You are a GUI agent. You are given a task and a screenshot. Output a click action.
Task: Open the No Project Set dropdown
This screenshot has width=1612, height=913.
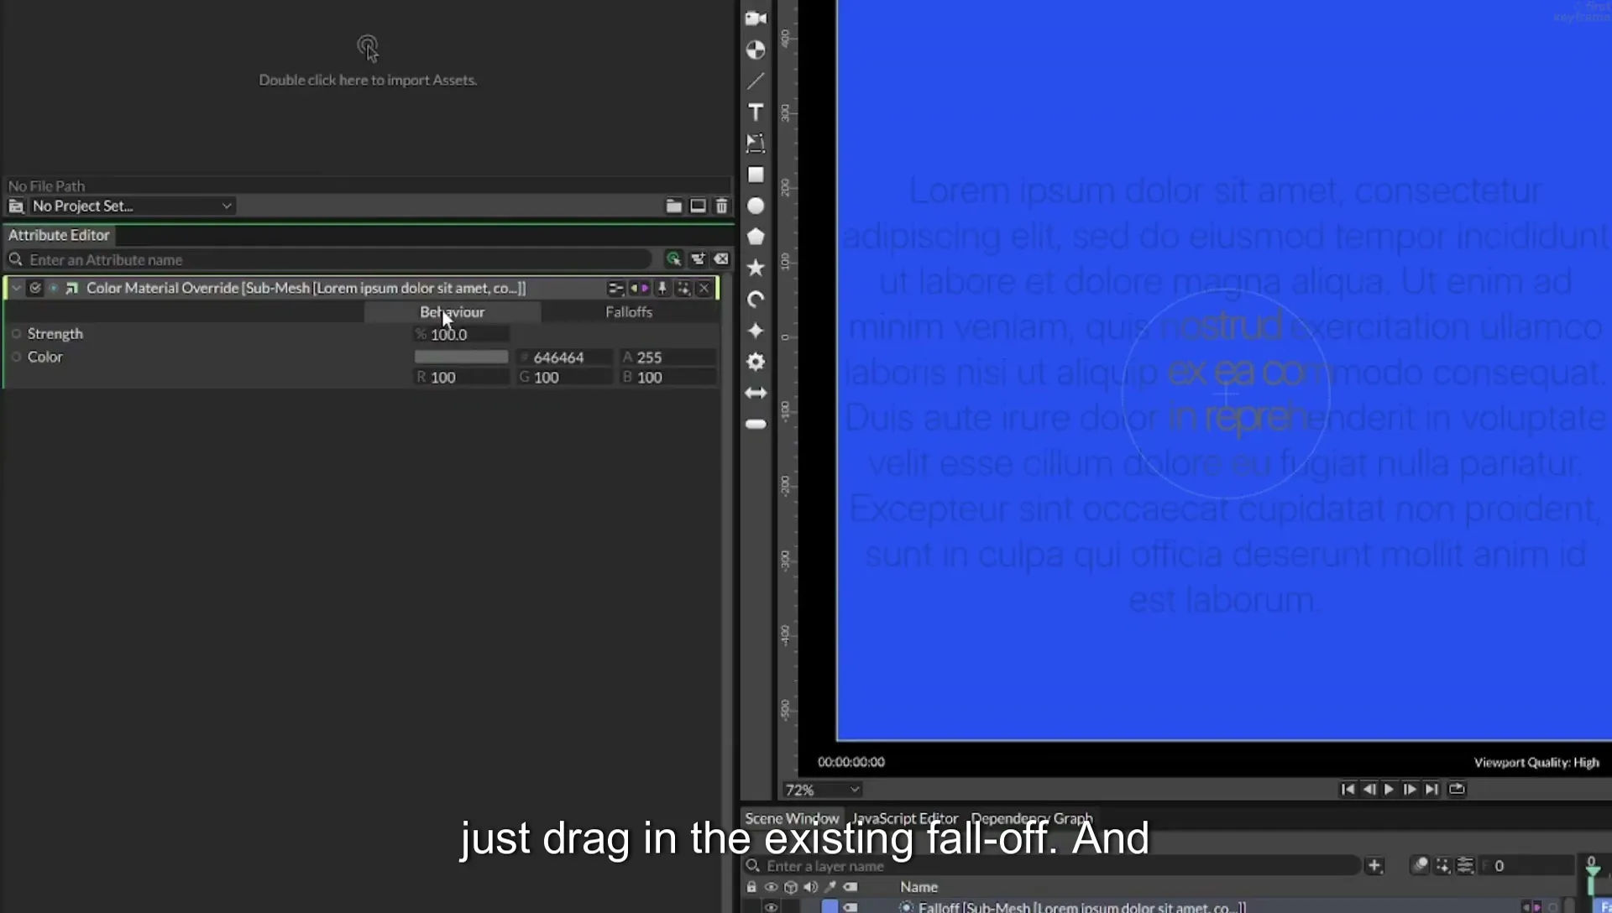click(x=132, y=206)
